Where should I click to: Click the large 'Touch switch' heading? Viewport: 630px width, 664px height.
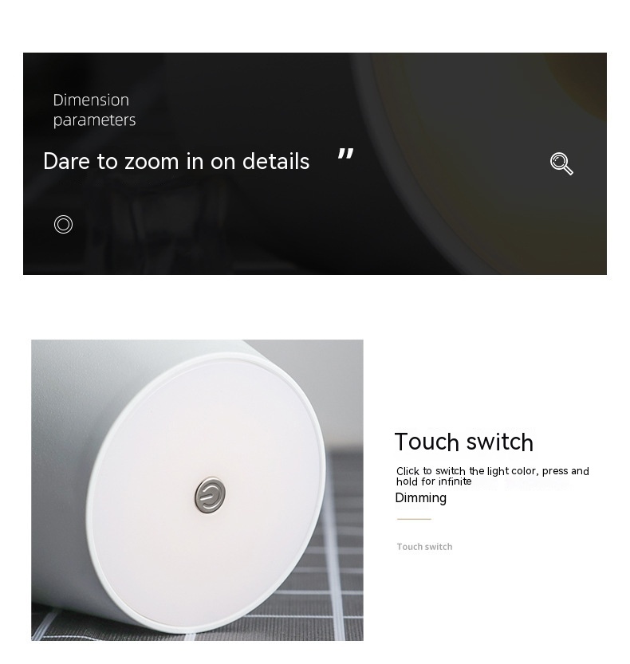click(x=463, y=442)
